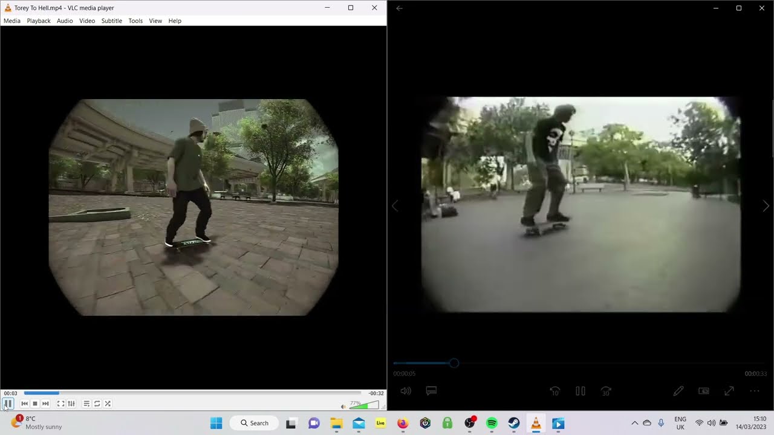Open the weather widget

point(36,423)
